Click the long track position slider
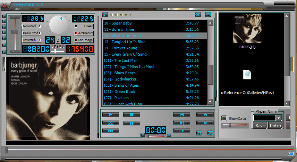Screen dimensions: 297x162 tap(150, 150)
